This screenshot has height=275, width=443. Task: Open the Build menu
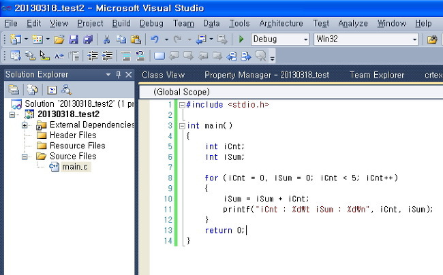[121, 23]
